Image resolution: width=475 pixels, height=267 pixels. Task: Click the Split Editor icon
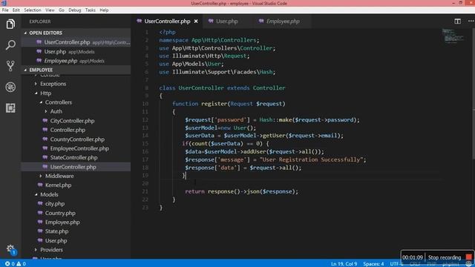457,22
